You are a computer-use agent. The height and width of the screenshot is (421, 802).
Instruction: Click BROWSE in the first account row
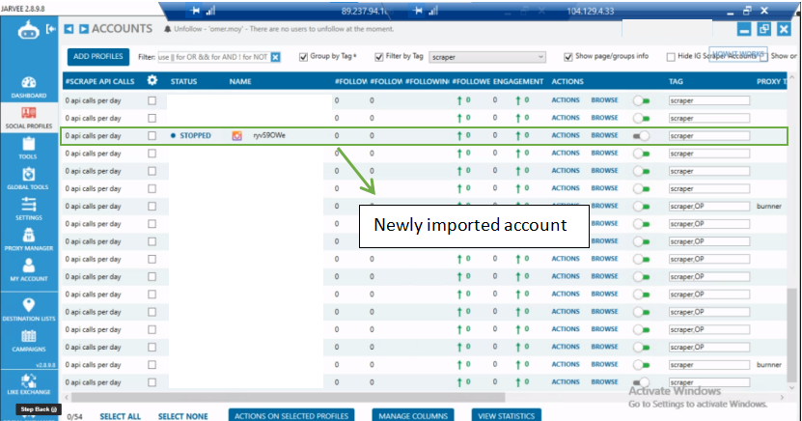604,100
